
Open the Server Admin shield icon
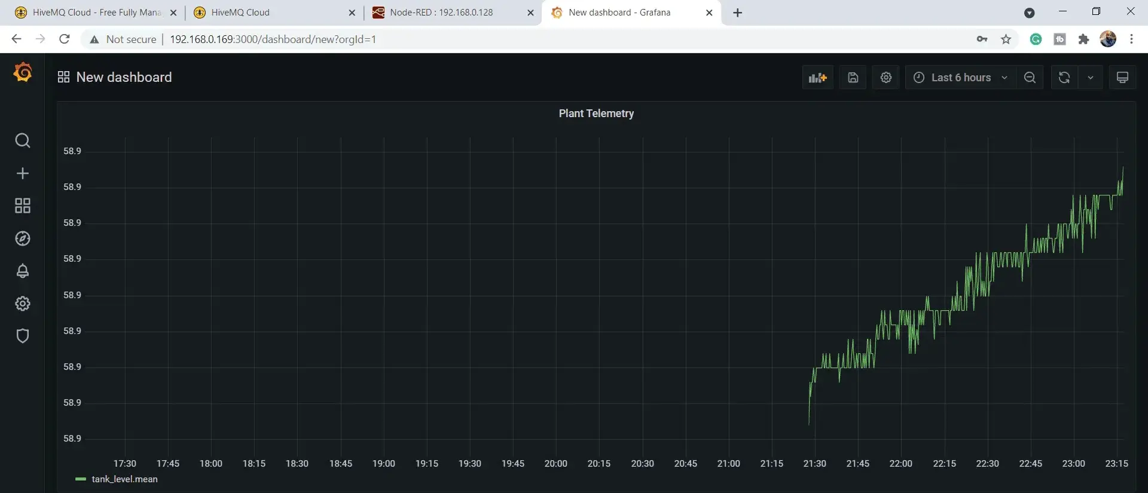23,336
